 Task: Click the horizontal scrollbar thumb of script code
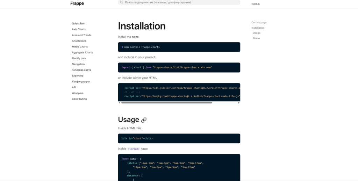pos(167,103)
